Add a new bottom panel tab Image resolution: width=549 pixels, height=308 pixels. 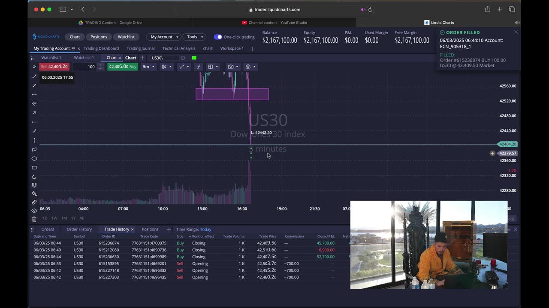169,229
